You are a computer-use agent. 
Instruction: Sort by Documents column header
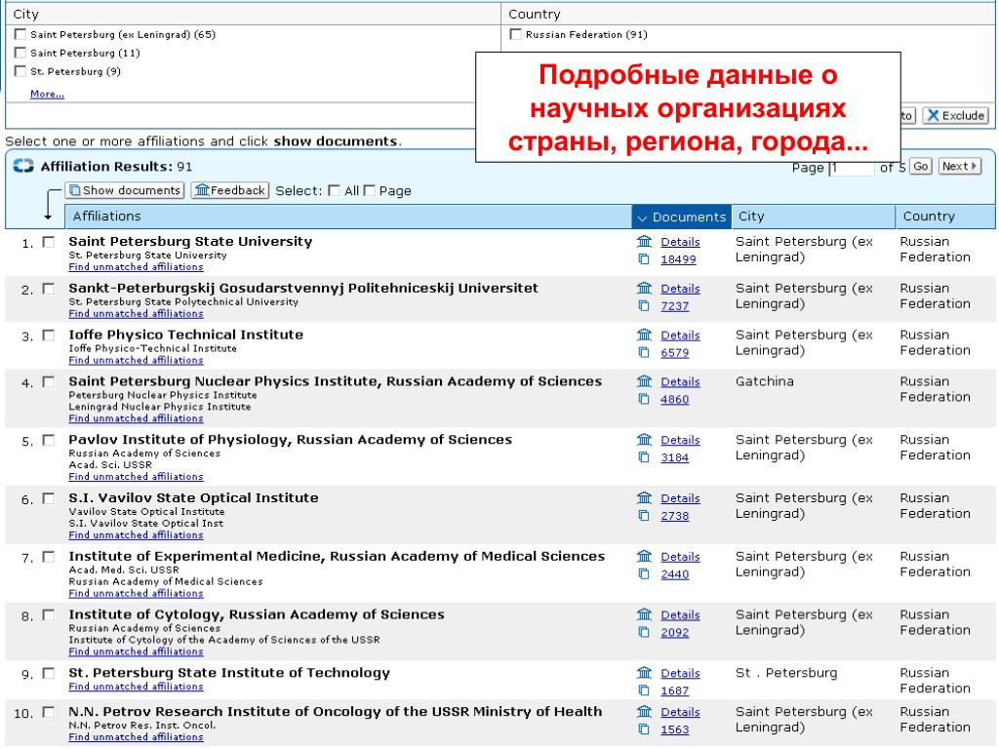[681, 217]
